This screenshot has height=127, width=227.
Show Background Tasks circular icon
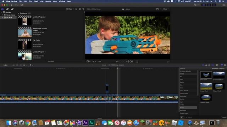point(22,5)
